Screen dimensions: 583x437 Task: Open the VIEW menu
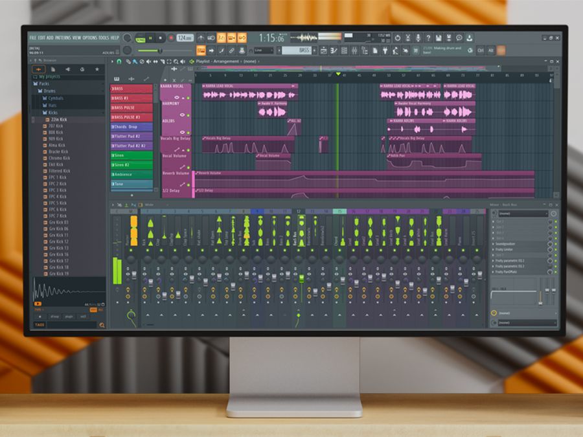coord(76,38)
